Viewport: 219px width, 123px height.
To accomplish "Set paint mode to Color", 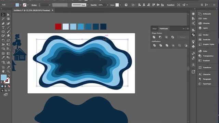I will (2, 86).
